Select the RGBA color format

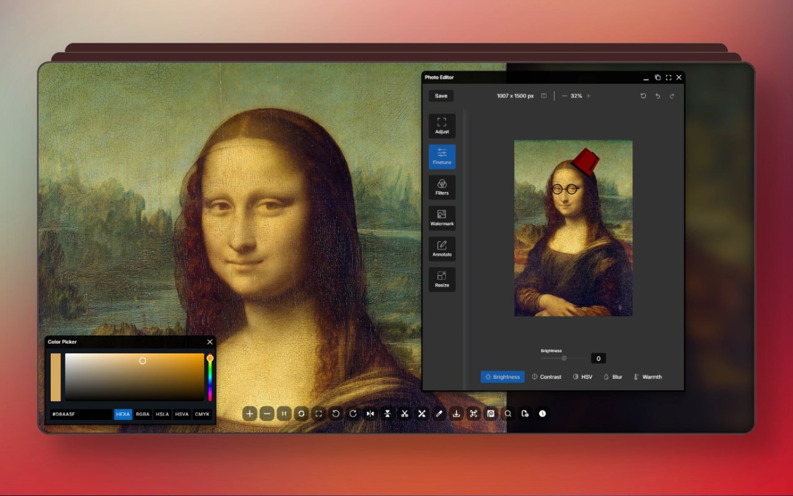click(142, 414)
